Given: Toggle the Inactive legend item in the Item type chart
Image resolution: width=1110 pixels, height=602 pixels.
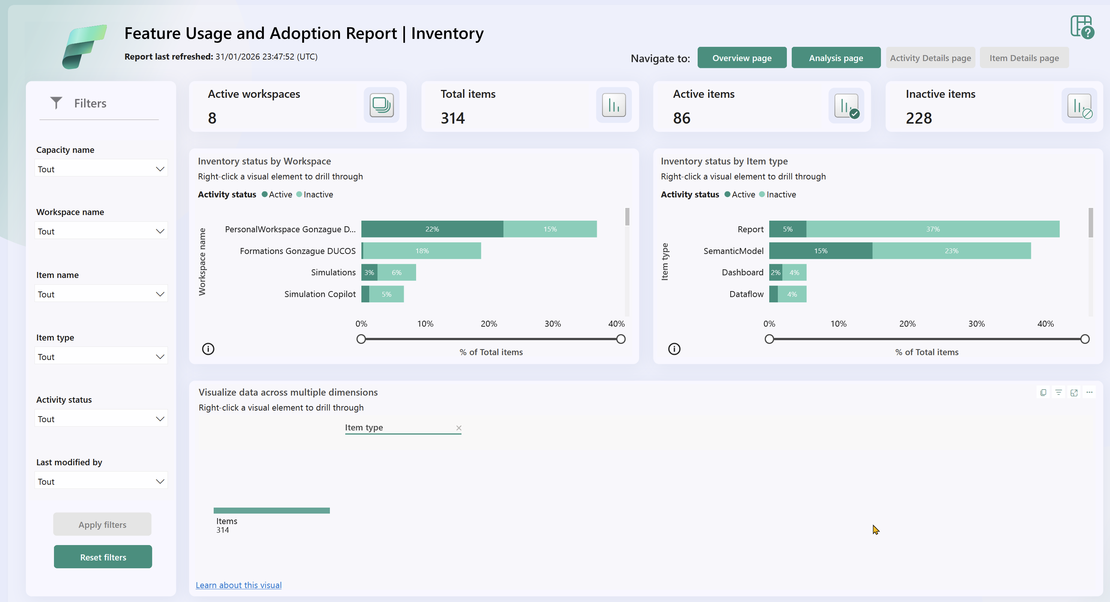Looking at the screenshot, I should (x=778, y=195).
